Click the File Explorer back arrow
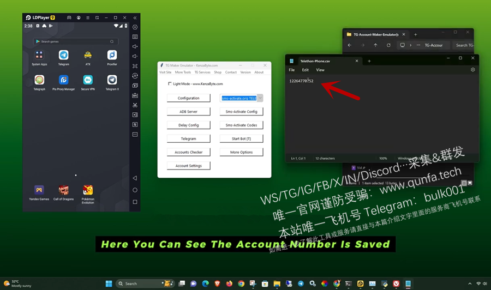The image size is (491, 290). [350, 45]
